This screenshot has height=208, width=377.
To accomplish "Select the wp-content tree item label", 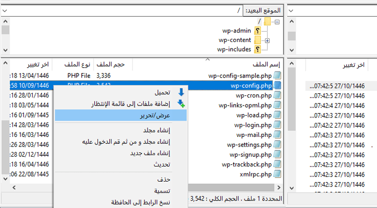I will coord(235,40).
